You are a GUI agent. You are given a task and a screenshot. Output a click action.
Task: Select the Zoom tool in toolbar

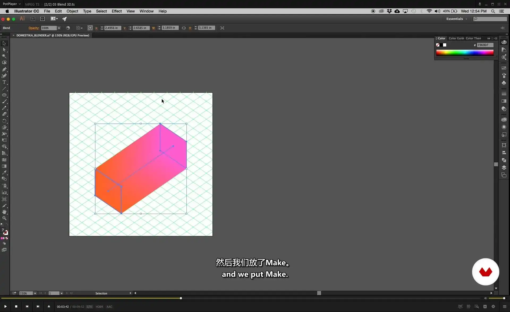point(4,218)
